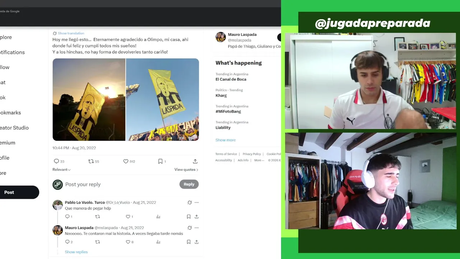Viewport: 460px width, 259px height.
Task: Click reply icon on main post with 23 replies
Action: 56,162
